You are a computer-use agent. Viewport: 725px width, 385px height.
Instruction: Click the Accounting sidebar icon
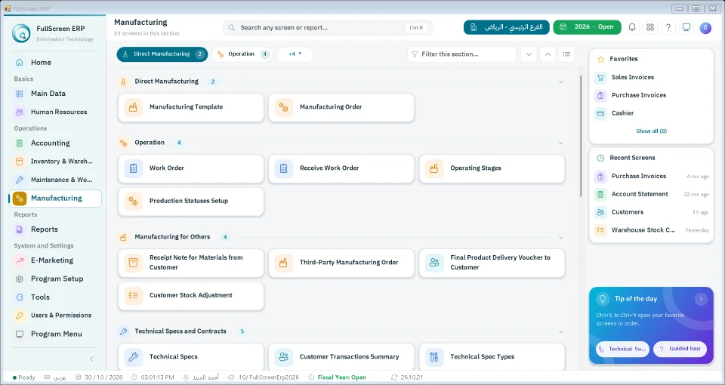[x=20, y=143]
